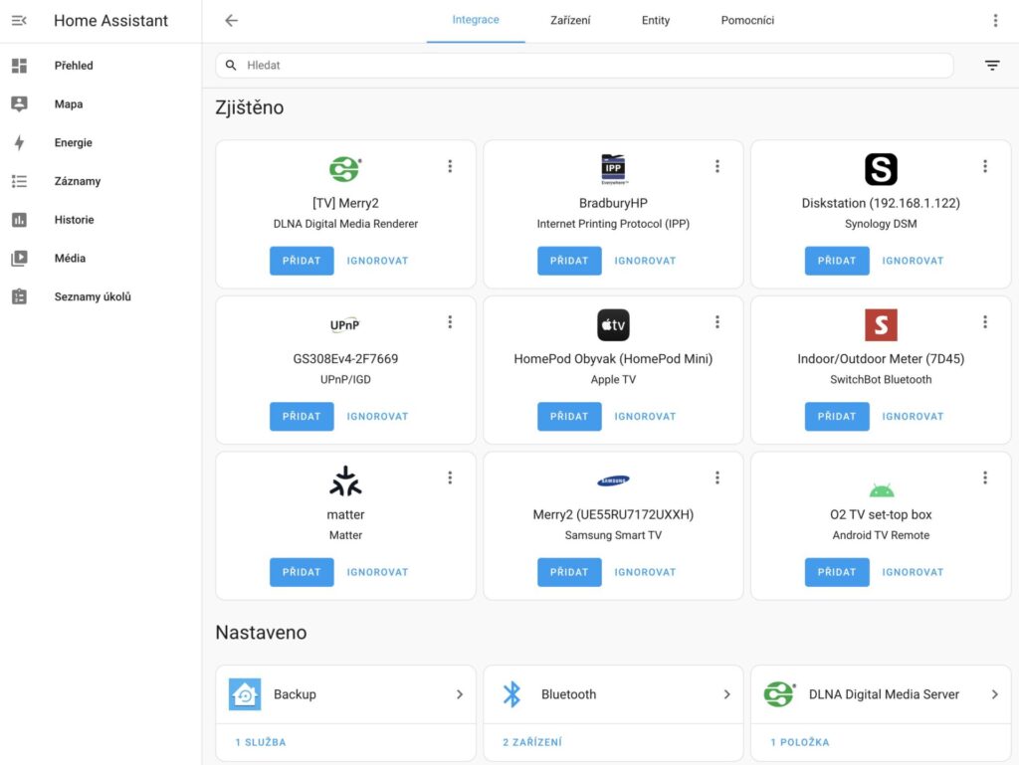Screen dimensions: 1019x765
Task: Add the HomePod Obyvak Apple TV
Action: [569, 416]
